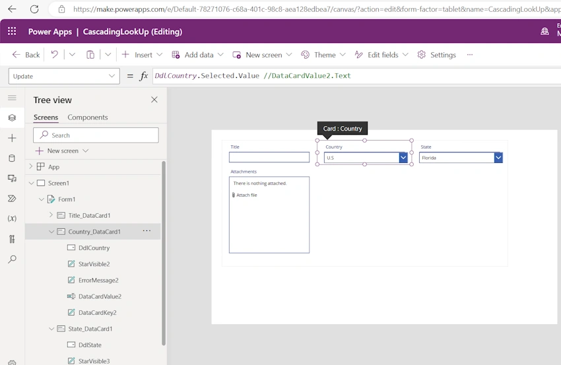Switch to the Components tab
The height and width of the screenshot is (365, 561).
(x=88, y=117)
